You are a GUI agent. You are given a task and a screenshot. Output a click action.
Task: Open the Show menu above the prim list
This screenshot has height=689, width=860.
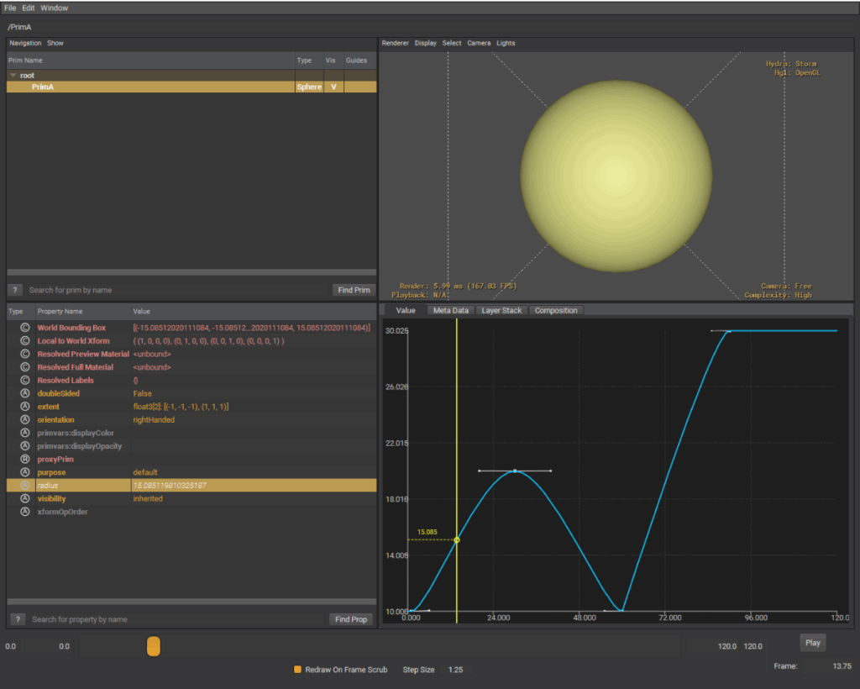(x=55, y=43)
